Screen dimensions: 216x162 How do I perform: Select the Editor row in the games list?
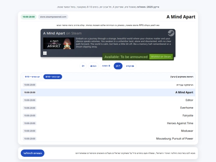(x=108, y=100)
